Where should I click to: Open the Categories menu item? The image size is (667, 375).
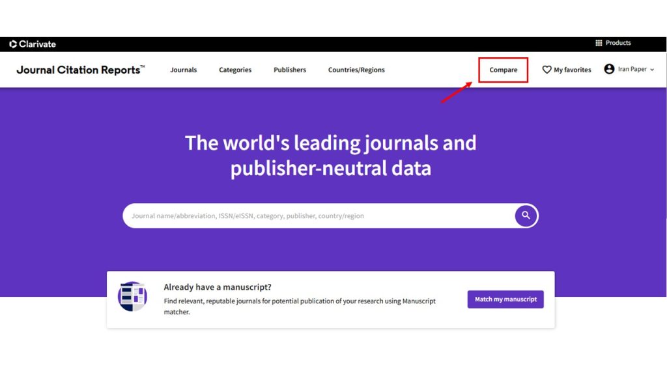coord(235,70)
